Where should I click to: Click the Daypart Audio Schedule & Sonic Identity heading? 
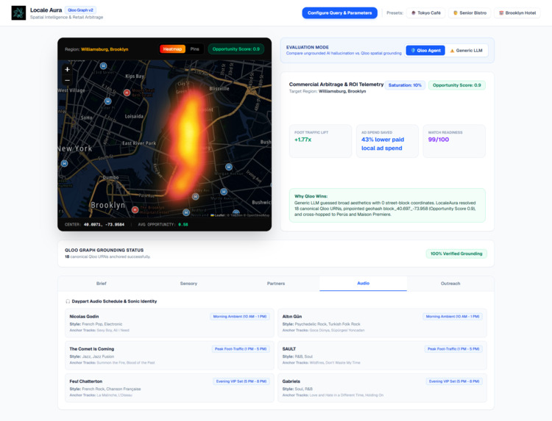pyautogui.click(x=114, y=301)
